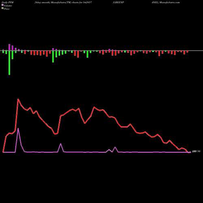Click the highest peak of the red price line
Screen dimensions: 203x203
coord(18,99)
